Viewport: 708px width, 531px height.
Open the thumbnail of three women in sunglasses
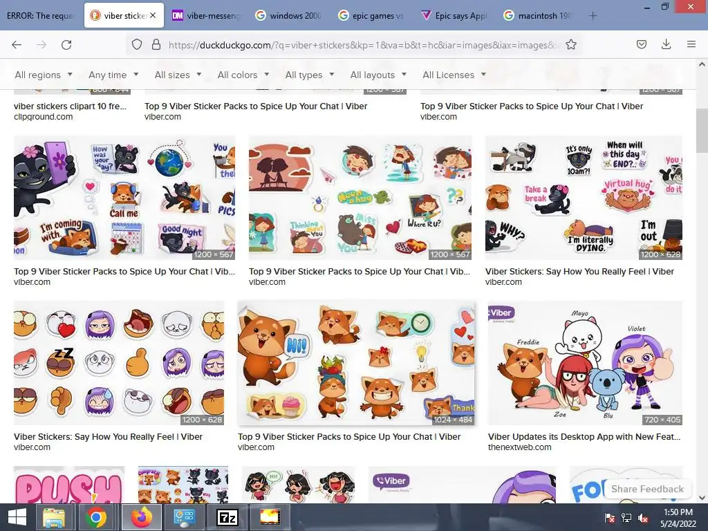point(299,485)
